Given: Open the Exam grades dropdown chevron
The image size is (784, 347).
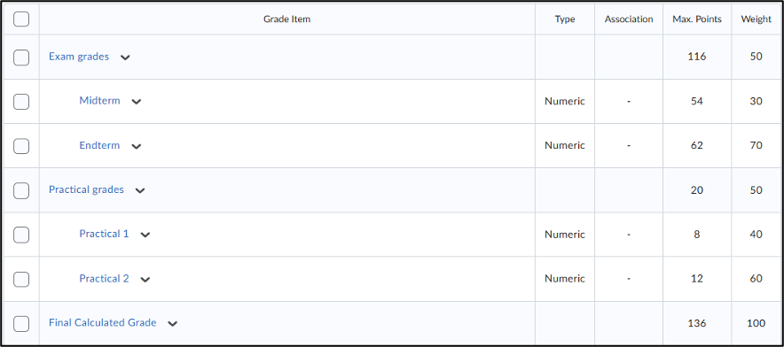Looking at the screenshot, I should tap(125, 58).
